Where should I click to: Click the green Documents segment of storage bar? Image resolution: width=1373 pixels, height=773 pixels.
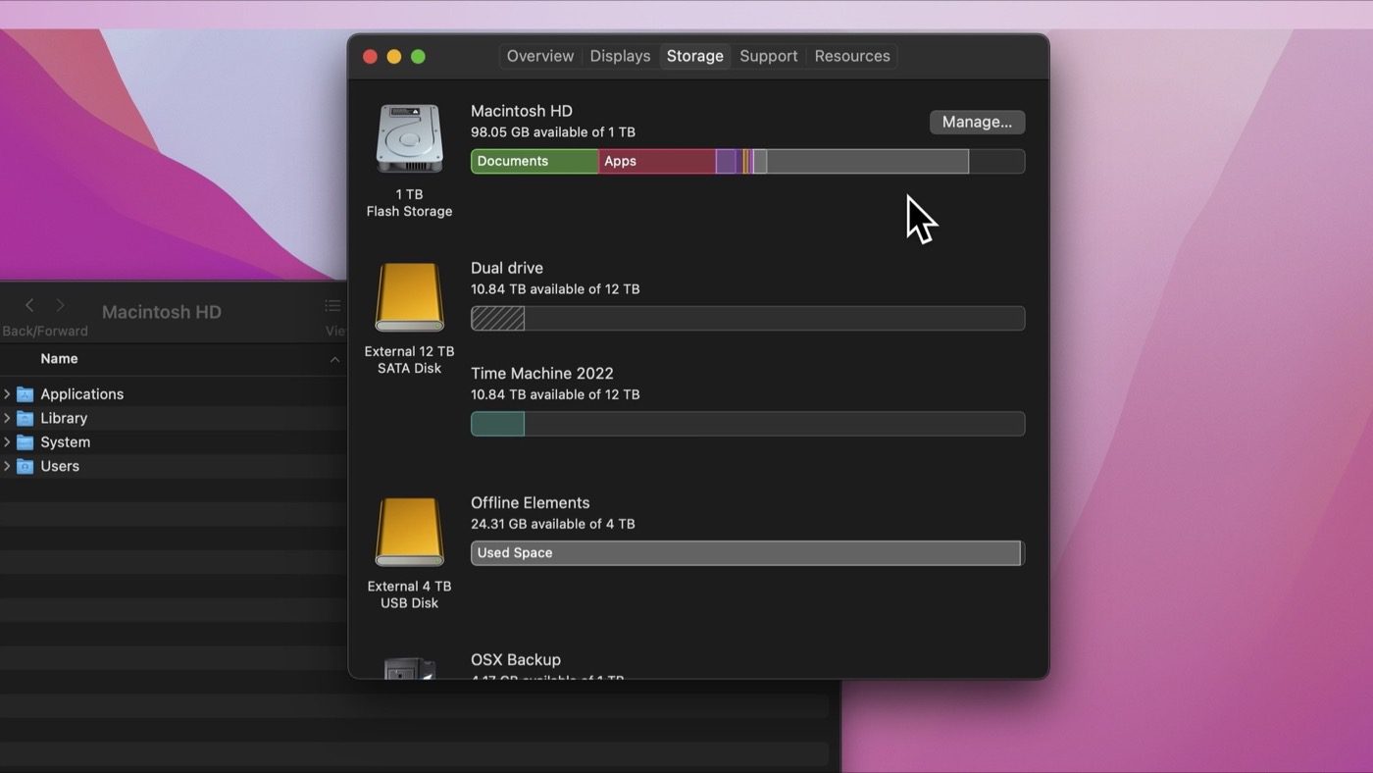point(534,161)
